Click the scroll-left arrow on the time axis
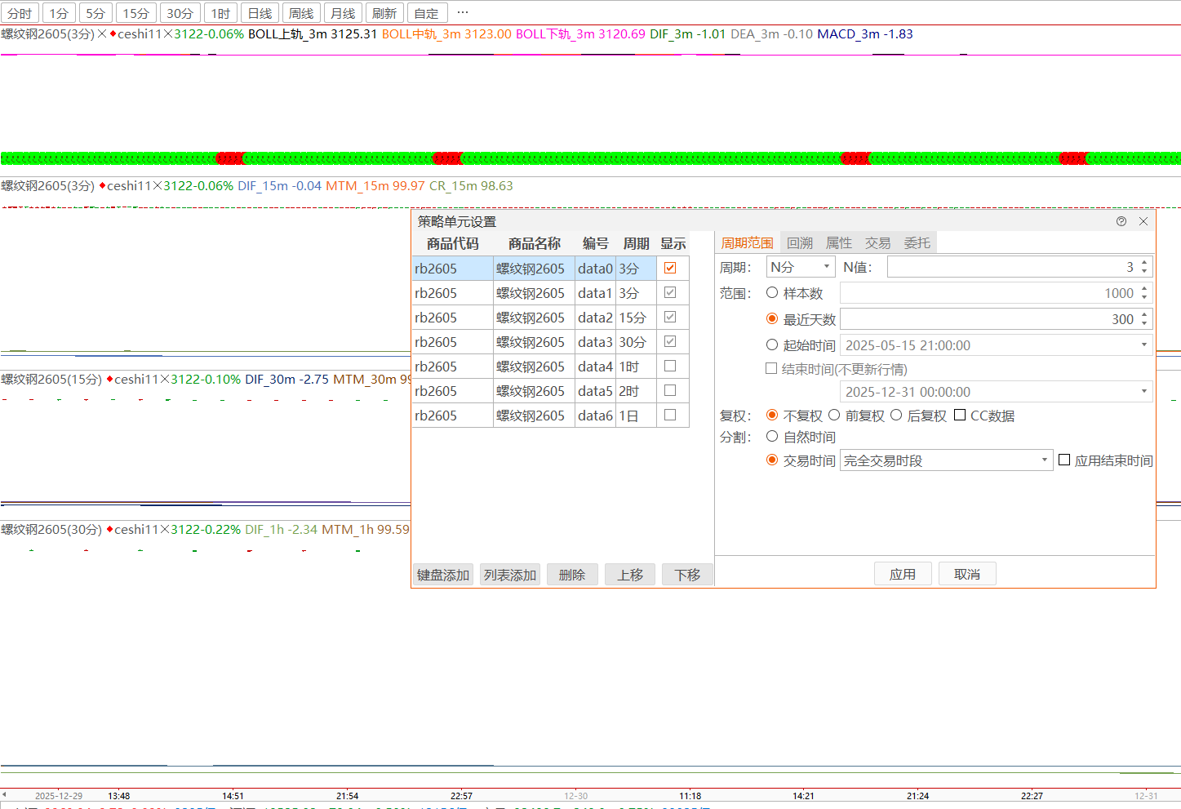This screenshot has height=809, width=1181. 4,794
